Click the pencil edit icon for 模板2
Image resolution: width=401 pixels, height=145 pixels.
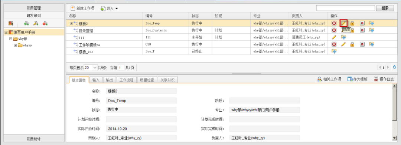pyautogui.click(x=344, y=23)
